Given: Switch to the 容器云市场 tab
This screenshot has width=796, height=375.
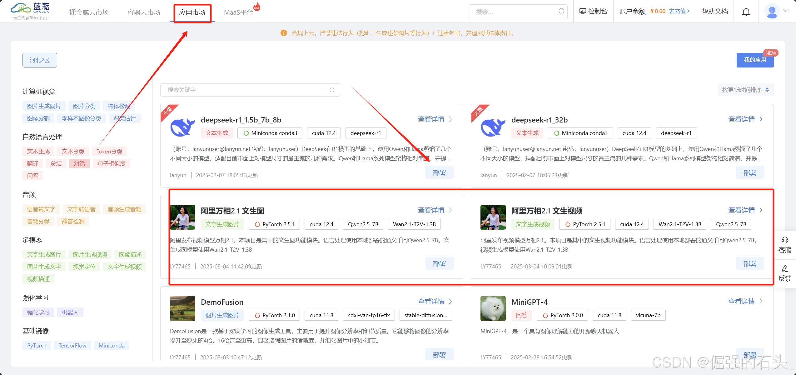Looking at the screenshot, I should (x=144, y=12).
